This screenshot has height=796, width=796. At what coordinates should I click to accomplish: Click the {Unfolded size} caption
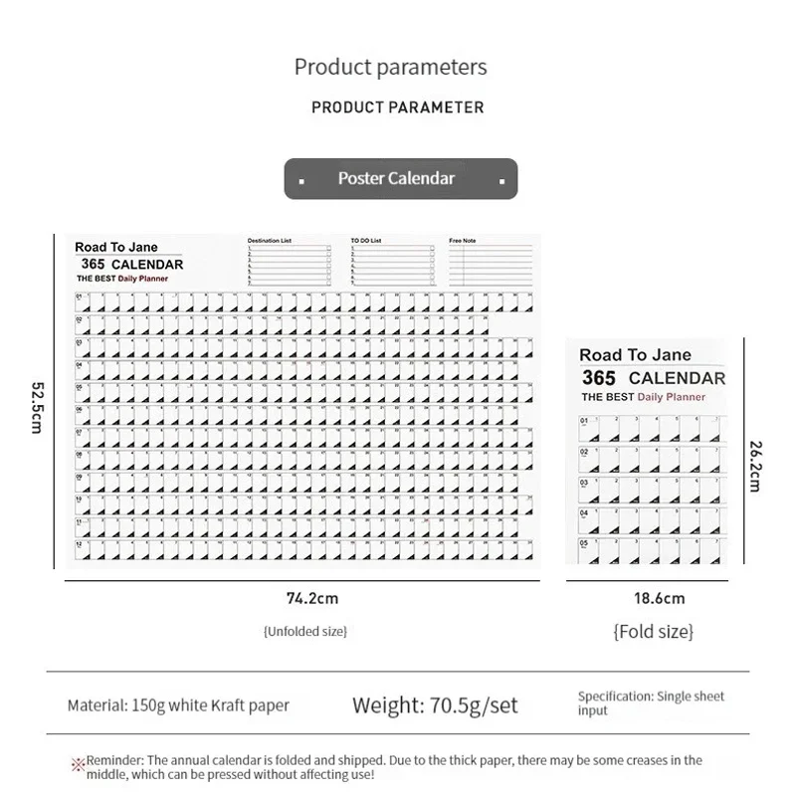tap(303, 630)
